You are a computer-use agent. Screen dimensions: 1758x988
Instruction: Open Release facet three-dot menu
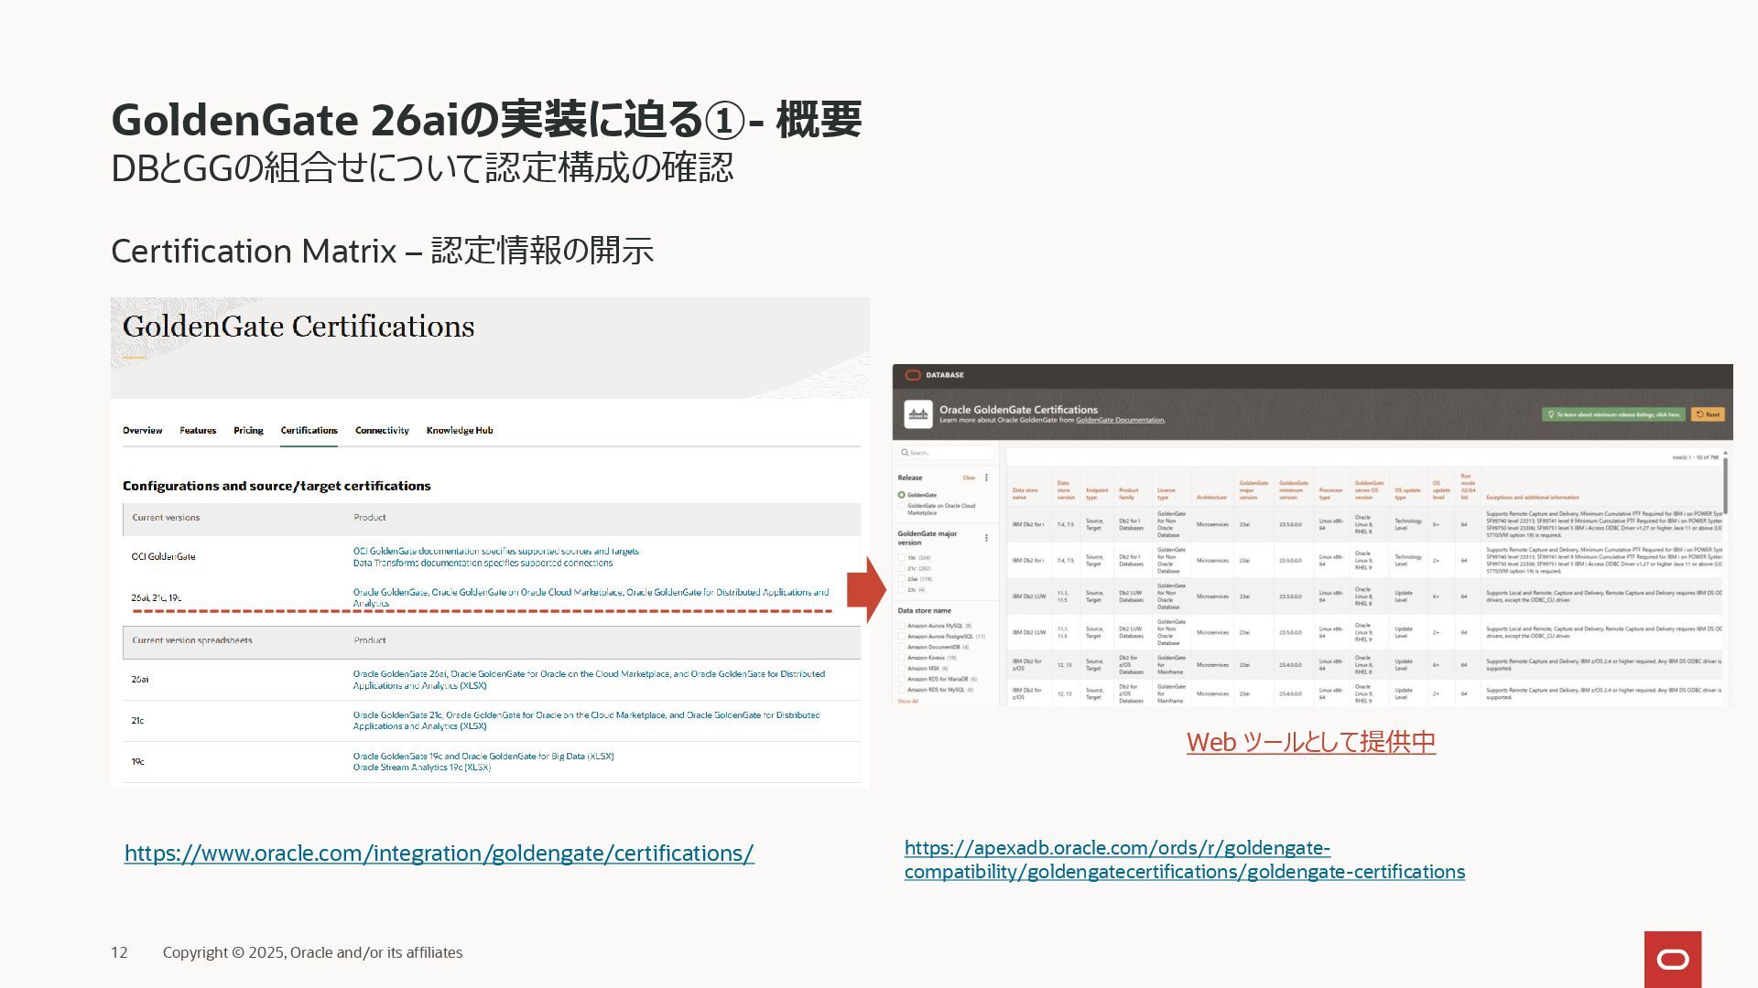tap(986, 478)
